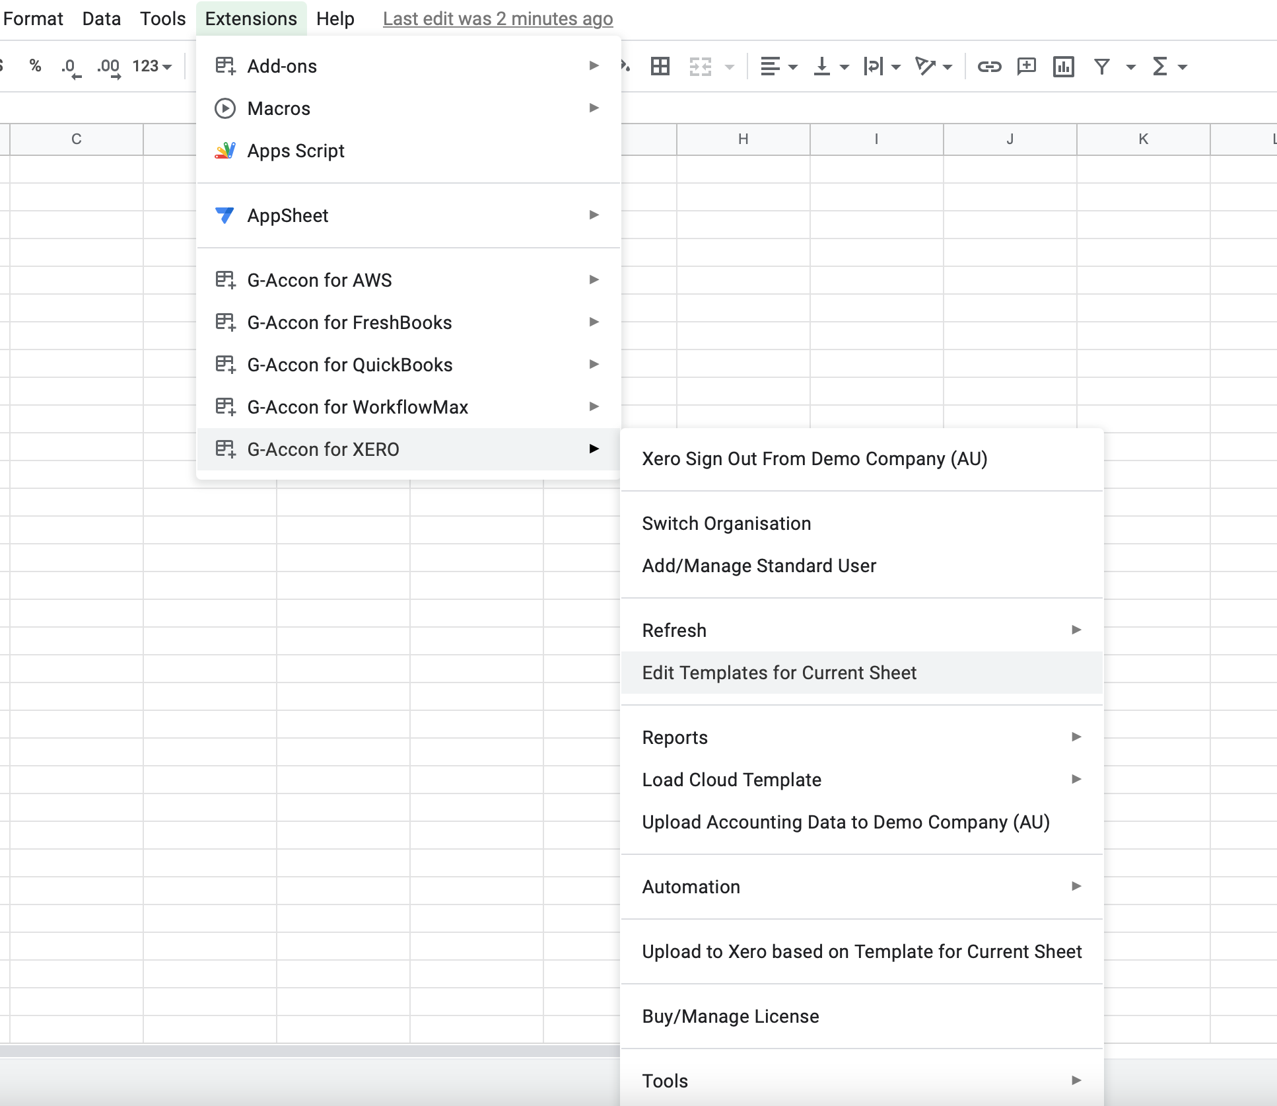Open the 123 number format dropdown
The height and width of the screenshot is (1106, 1277).
pyautogui.click(x=152, y=66)
